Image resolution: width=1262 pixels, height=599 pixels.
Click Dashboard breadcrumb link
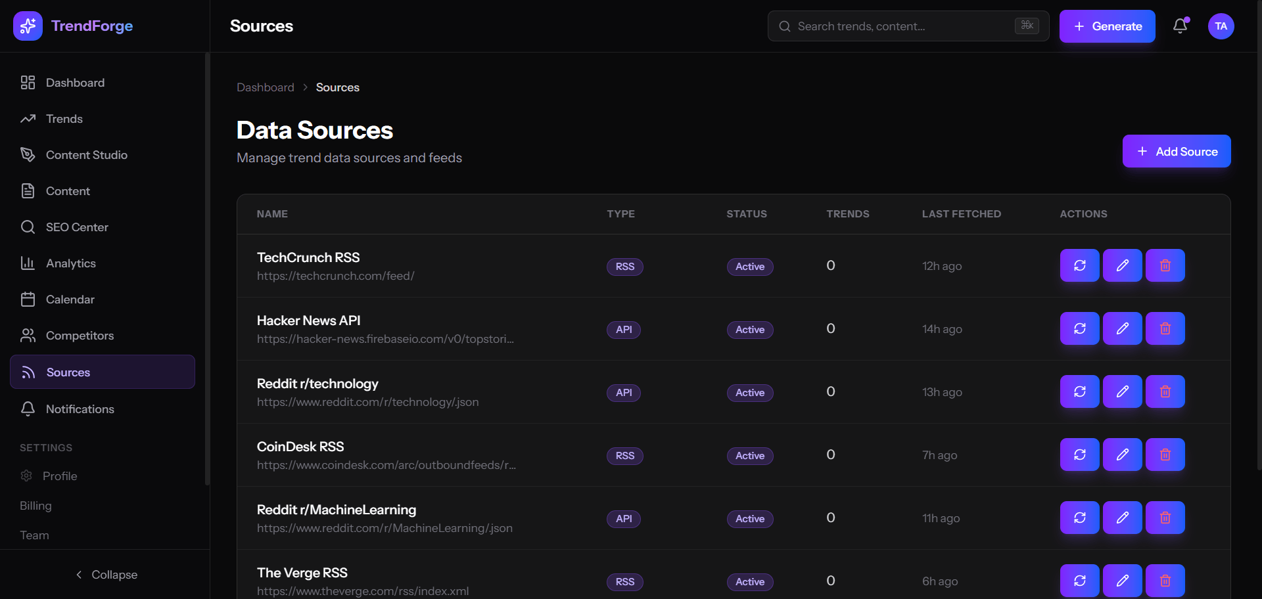pyautogui.click(x=266, y=87)
